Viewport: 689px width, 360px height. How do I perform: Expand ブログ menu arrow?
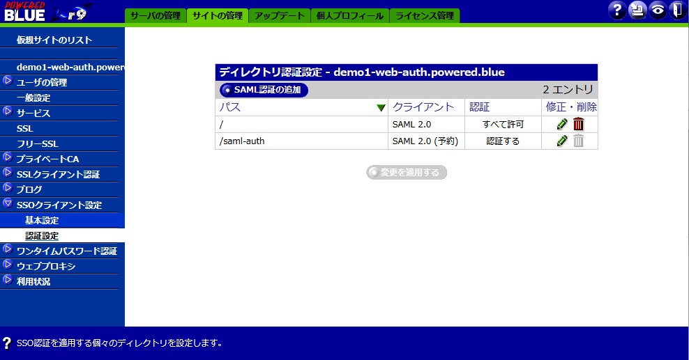8,188
